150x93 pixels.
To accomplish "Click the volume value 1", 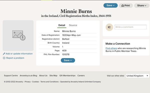I will coord(62,47).
